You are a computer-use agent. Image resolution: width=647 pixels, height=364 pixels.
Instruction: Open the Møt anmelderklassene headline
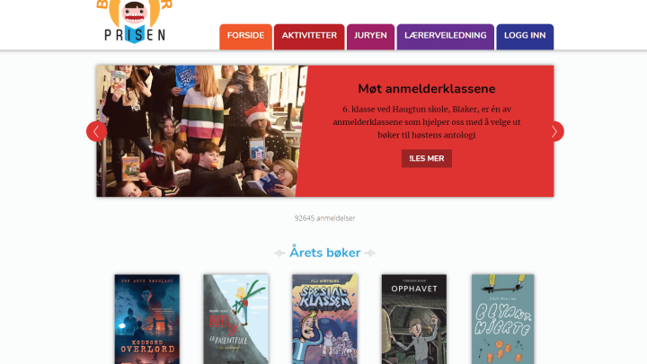[427, 89]
